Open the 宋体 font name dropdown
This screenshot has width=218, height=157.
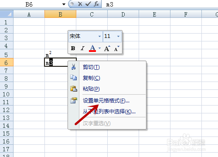(x=99, y=36)
